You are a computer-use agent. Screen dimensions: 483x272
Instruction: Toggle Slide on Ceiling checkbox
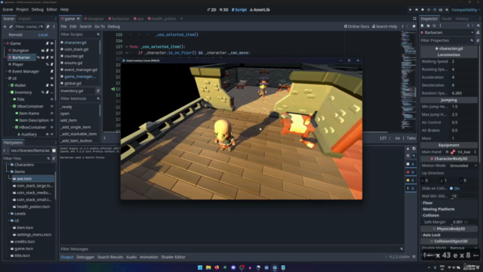pos(451,188)
